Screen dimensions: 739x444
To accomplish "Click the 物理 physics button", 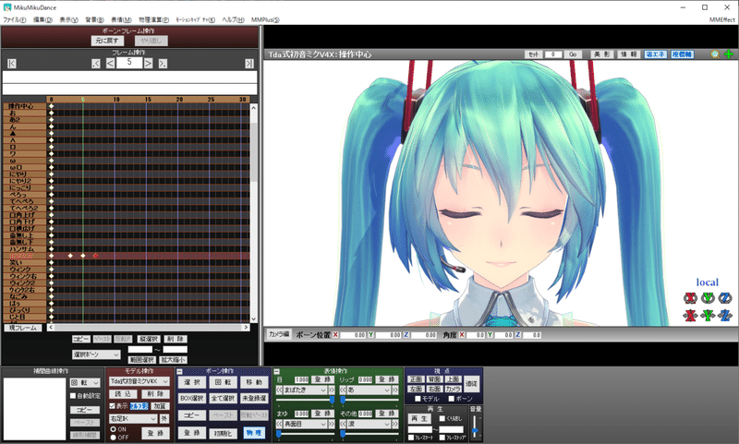I will (254, 433).
